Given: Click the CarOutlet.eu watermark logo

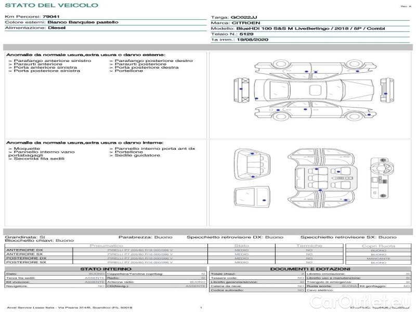Looking at the screenshot, I should [369, 300].
